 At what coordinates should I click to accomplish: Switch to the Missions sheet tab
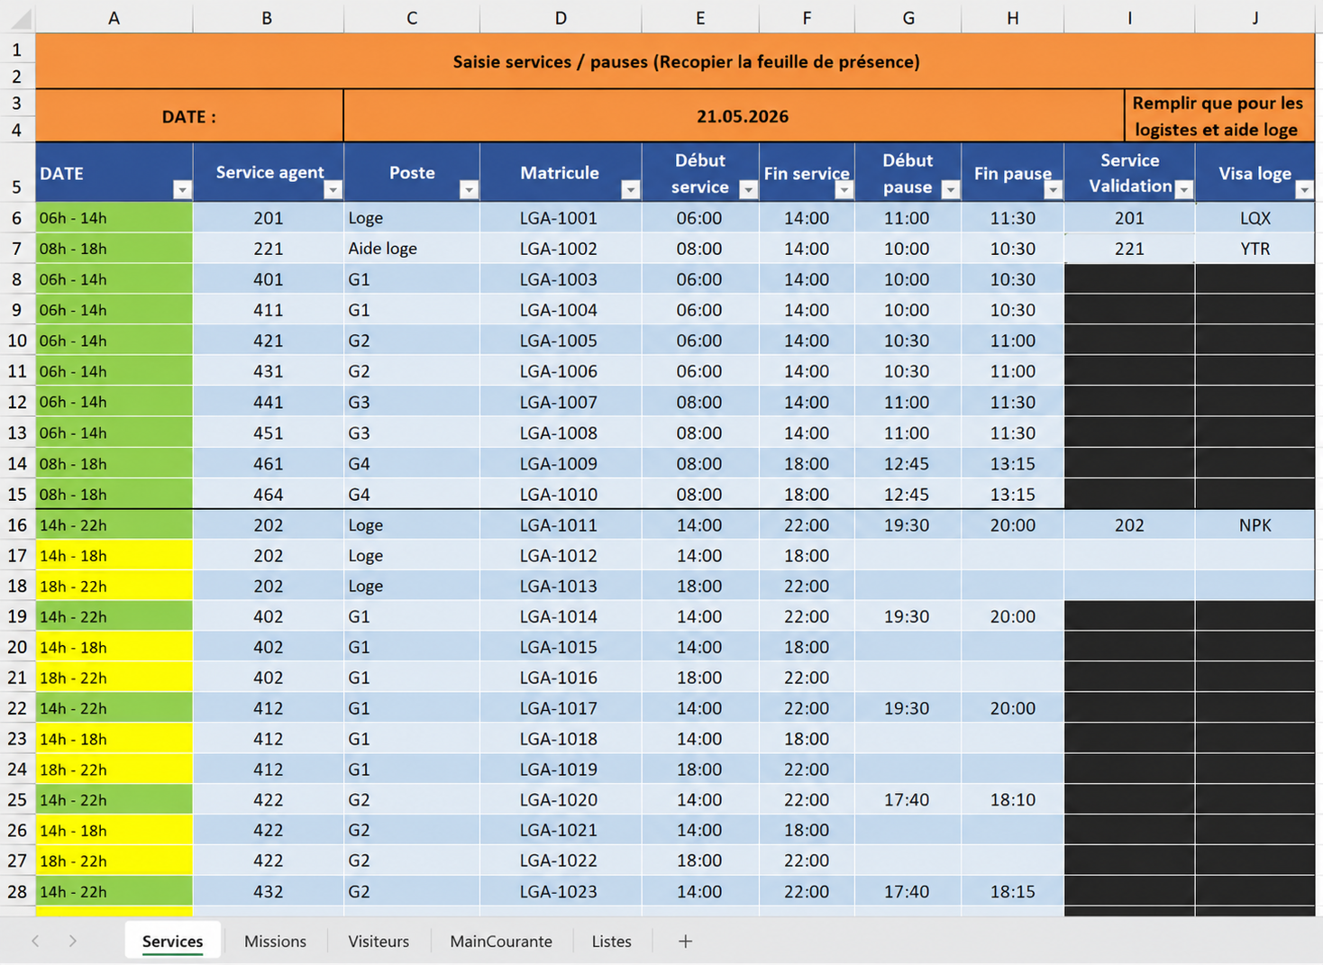pos(275,941)
